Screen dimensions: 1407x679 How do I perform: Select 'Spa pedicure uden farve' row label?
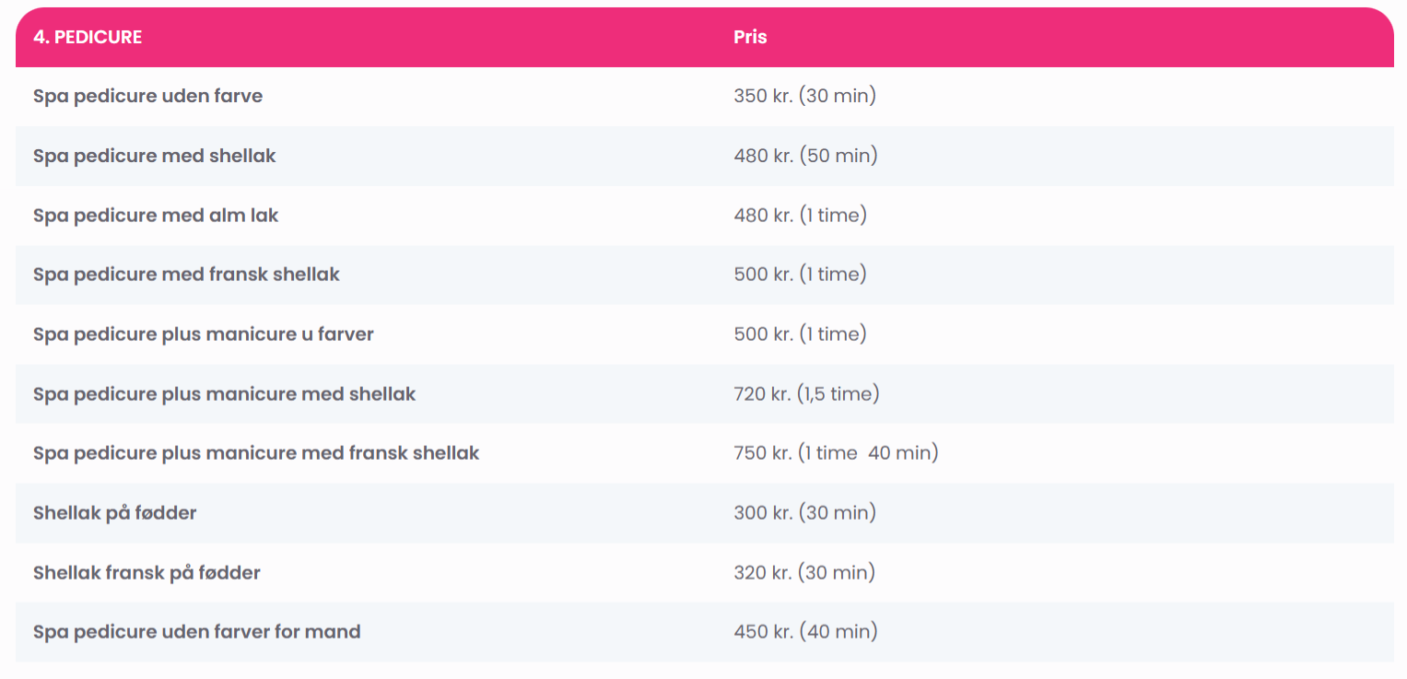coord(147,96)
